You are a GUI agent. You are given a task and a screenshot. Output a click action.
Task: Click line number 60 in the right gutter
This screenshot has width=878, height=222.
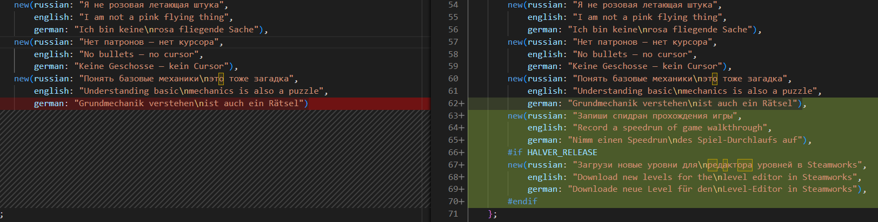pos(453,79)
